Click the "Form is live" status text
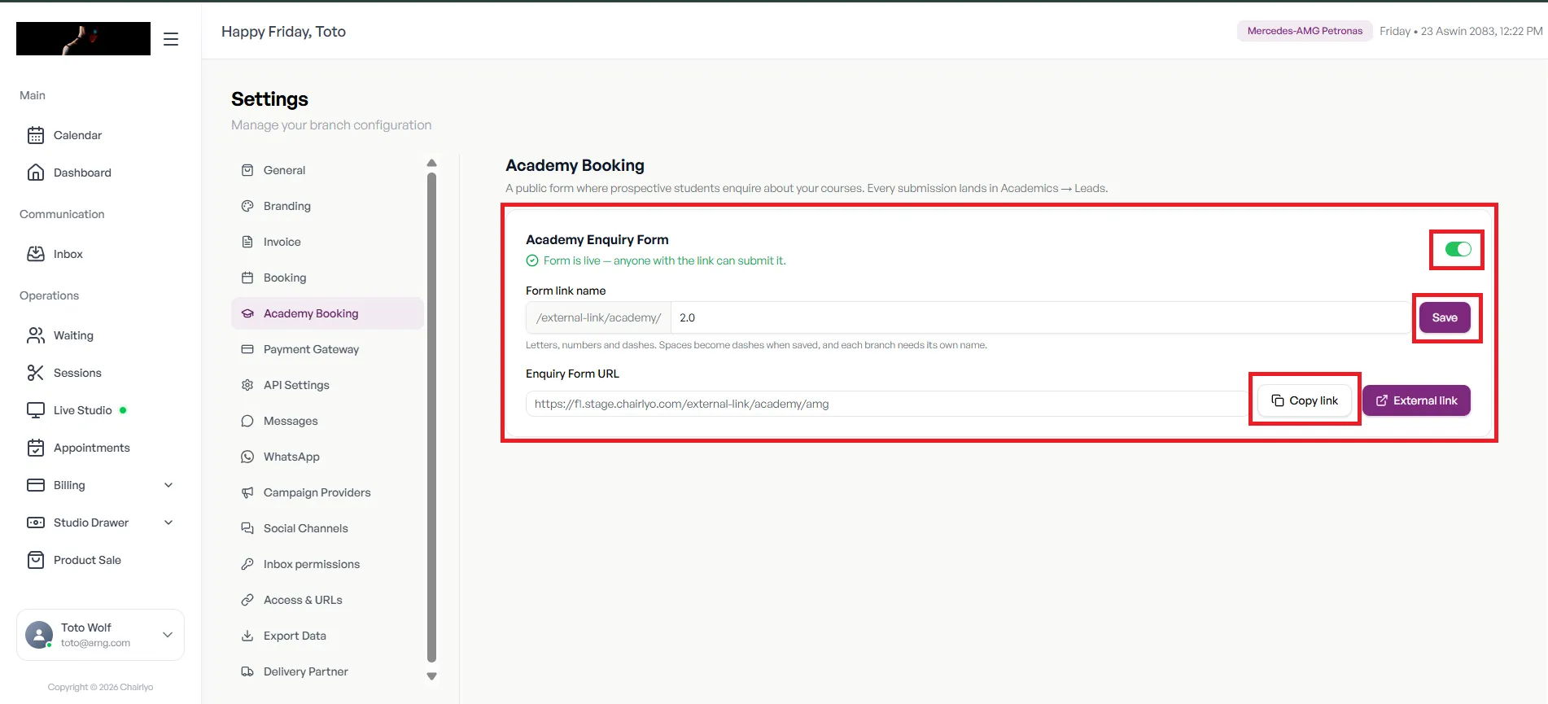The image size is (1548, 704). click(665, 260)
